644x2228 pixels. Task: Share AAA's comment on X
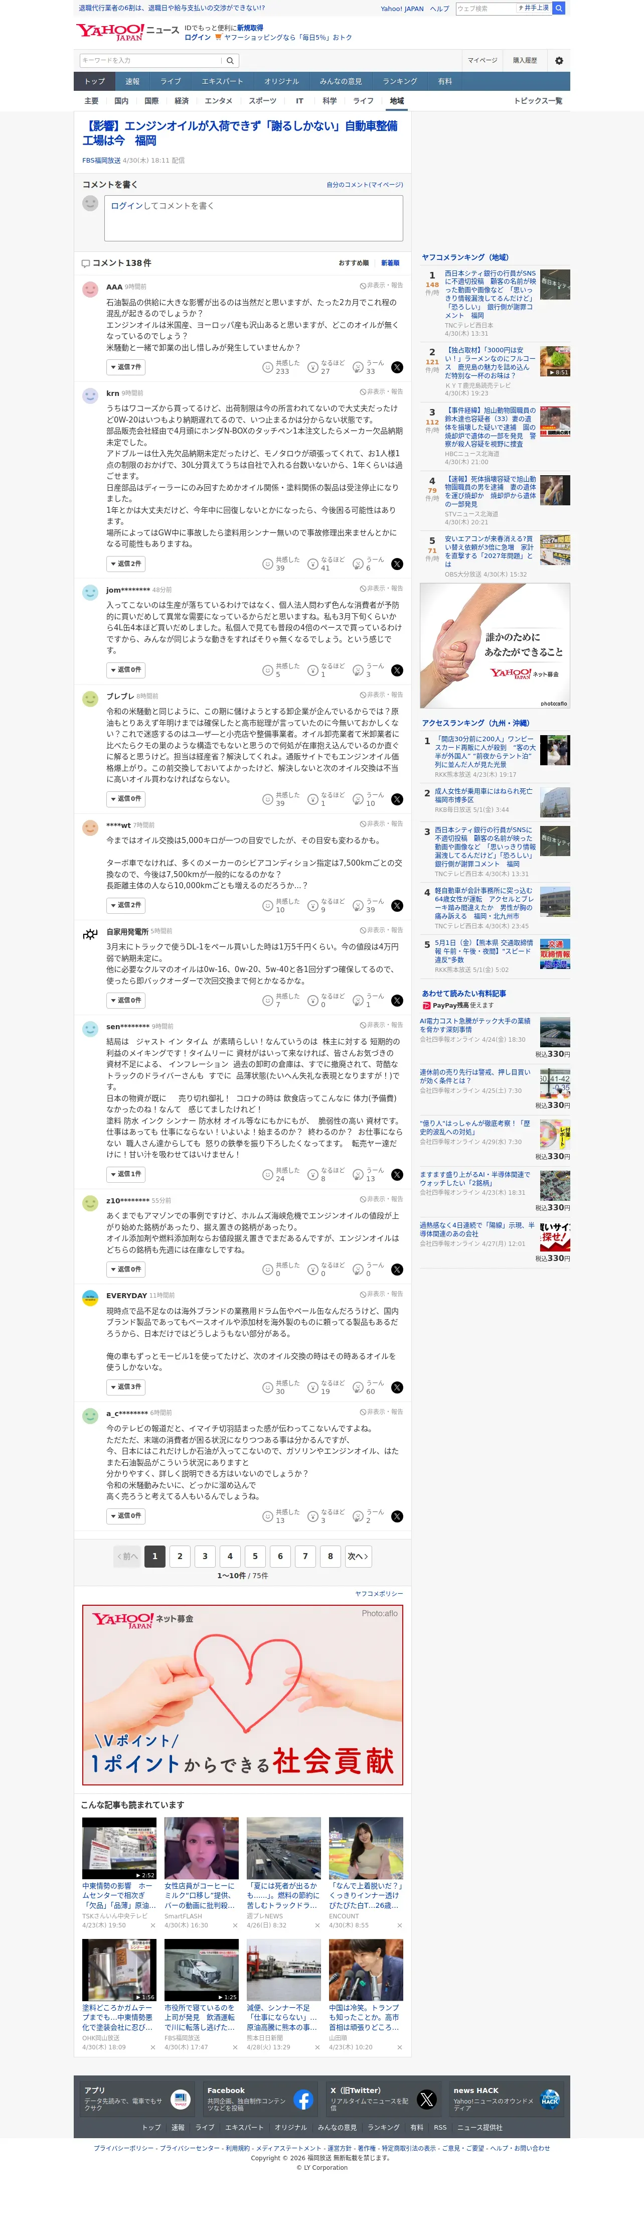coord(397,368)
